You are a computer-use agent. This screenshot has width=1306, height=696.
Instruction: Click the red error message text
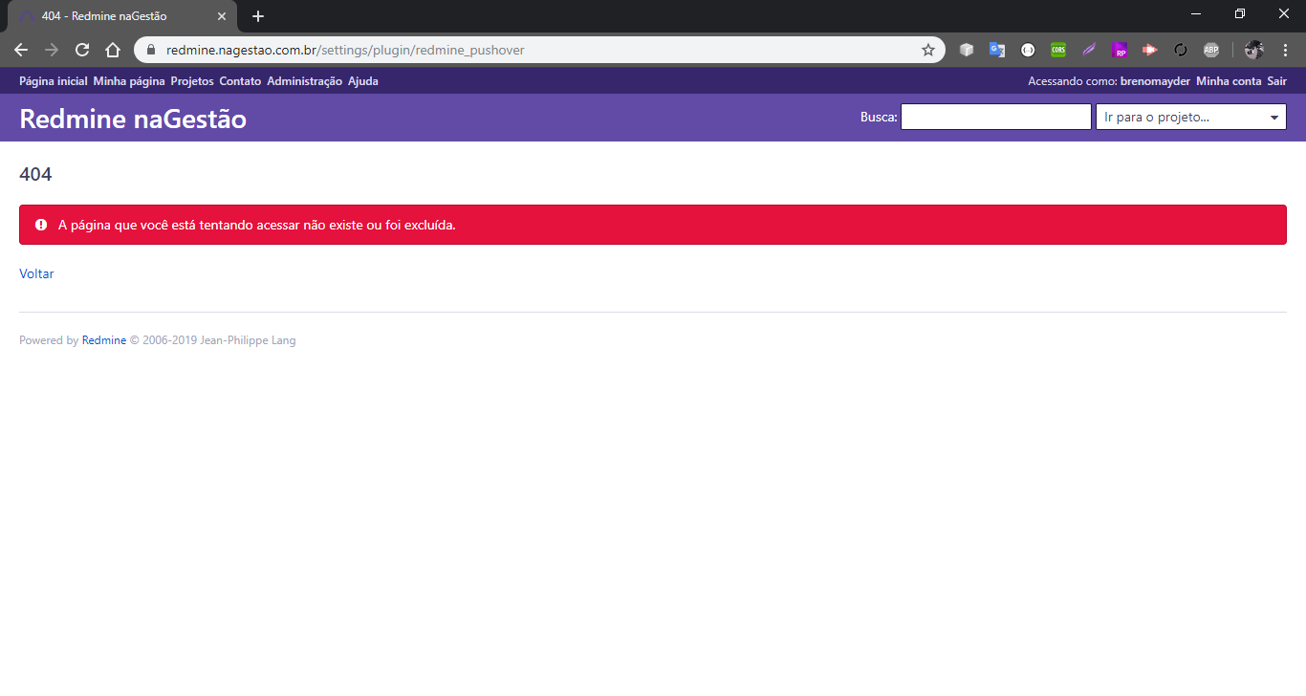pyautogui.click(x=257, y=226)
